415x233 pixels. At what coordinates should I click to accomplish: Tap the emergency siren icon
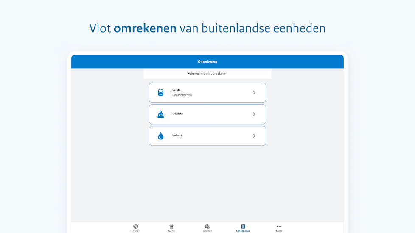click(171, 226)
